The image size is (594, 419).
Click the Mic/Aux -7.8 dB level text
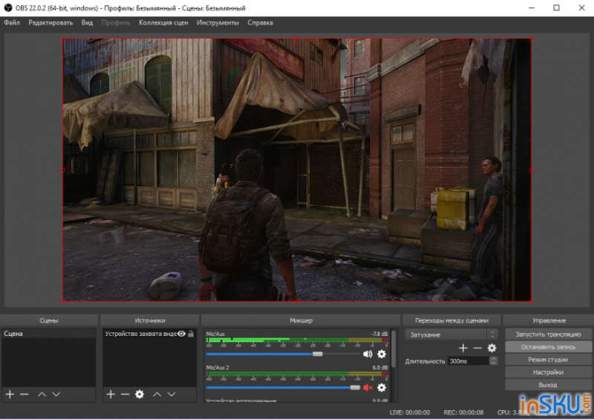(x=379, y=334)
